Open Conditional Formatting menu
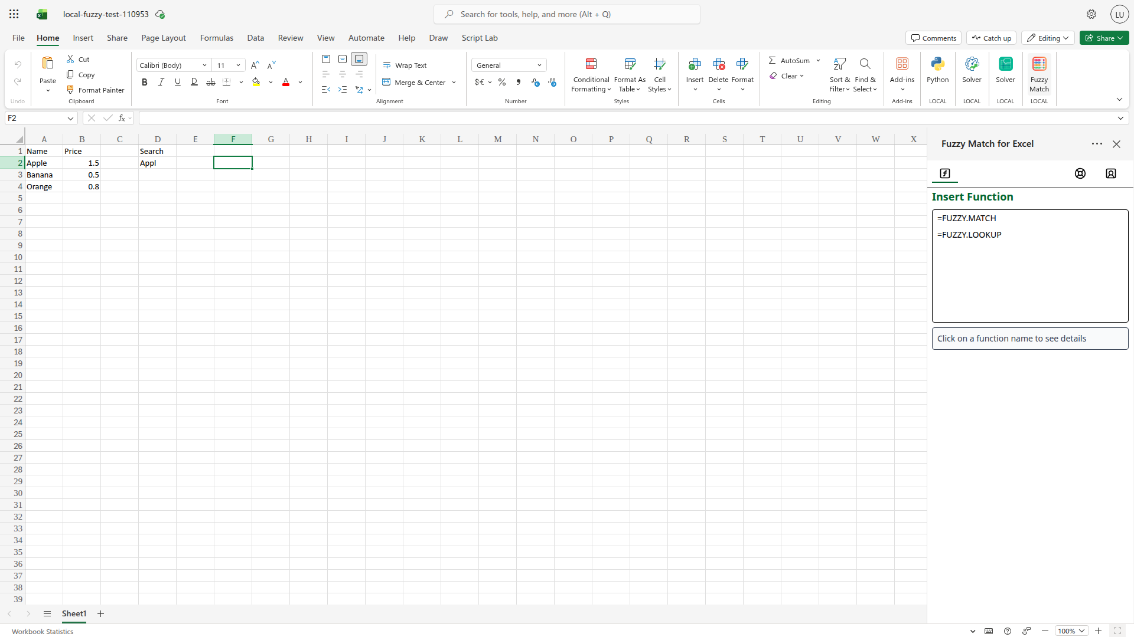 591,74
